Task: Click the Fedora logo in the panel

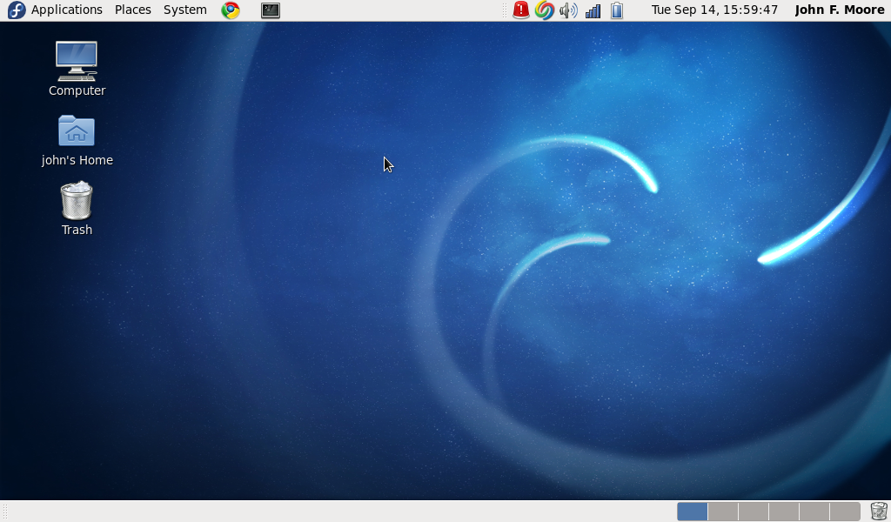Action: (x=16, y=10)
